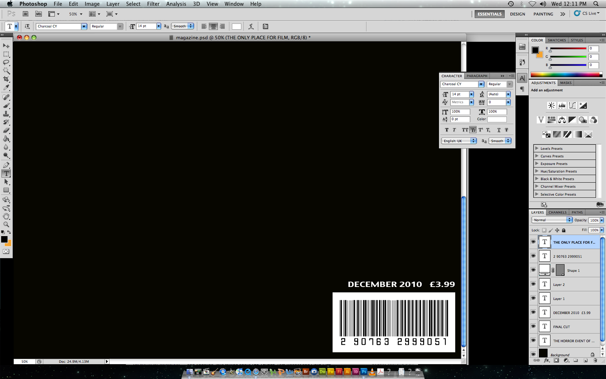
Task: Select the Zoom tool
Action: click(6, 225)
